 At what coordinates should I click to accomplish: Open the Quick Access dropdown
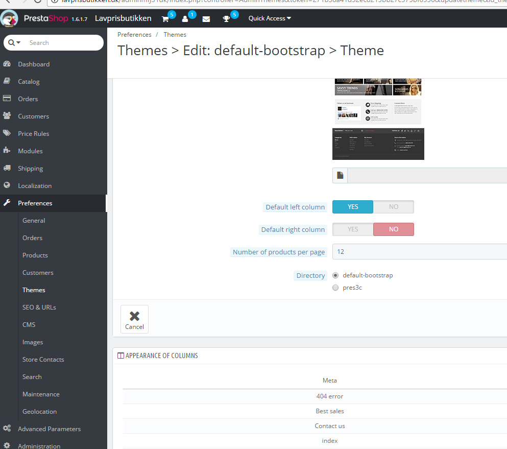(270, 18)
